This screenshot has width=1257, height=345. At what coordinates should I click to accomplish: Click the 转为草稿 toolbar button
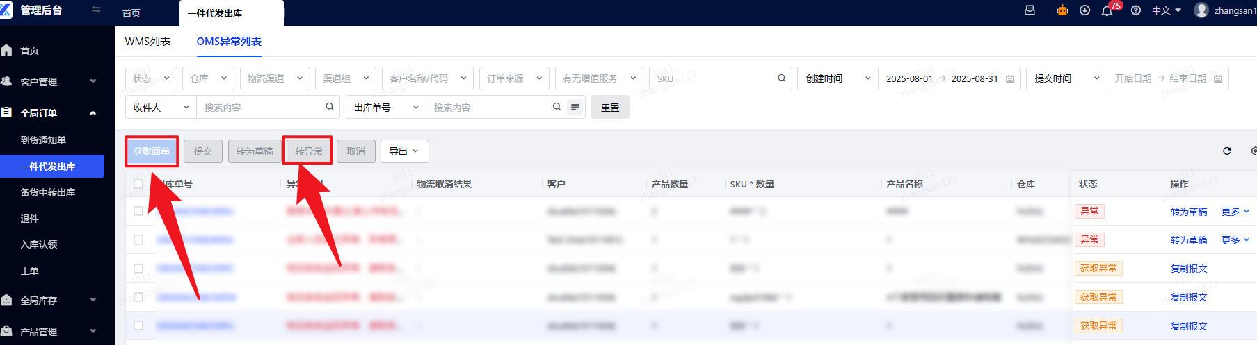click(255, 151)
